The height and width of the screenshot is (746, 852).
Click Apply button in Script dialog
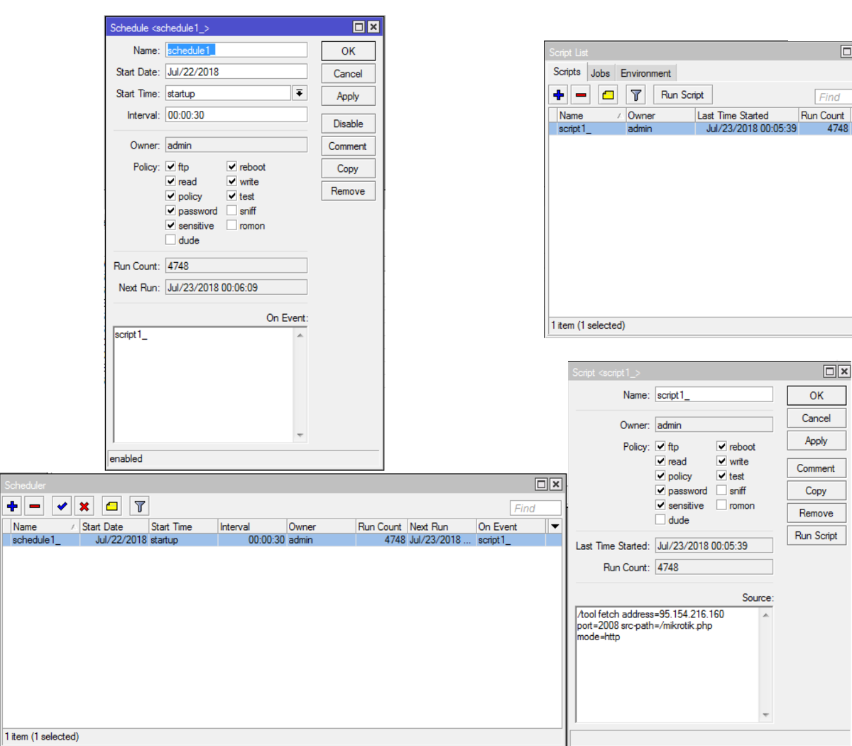tap(816, 440)
